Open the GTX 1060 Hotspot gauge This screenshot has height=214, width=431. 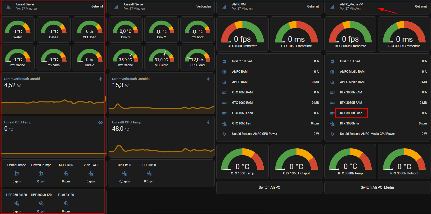296,161
